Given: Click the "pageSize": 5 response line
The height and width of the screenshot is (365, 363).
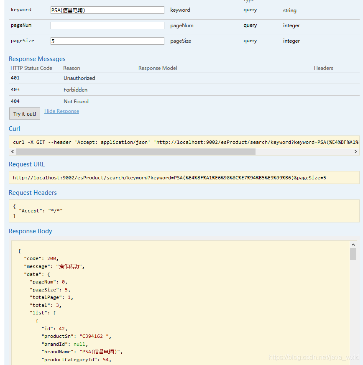Looking at the screenshot, I should (x=50, y=290).
